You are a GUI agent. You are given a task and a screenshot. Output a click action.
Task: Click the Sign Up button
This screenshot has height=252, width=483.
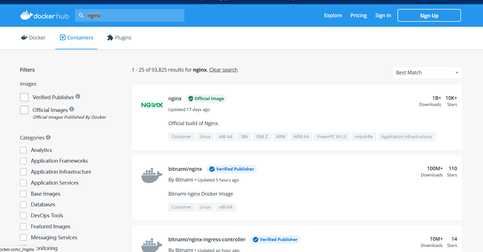[x=429, y=16]
